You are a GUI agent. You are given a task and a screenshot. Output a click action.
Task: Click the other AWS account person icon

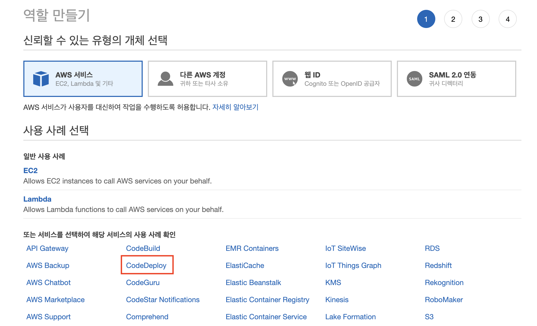click(165, 79)
